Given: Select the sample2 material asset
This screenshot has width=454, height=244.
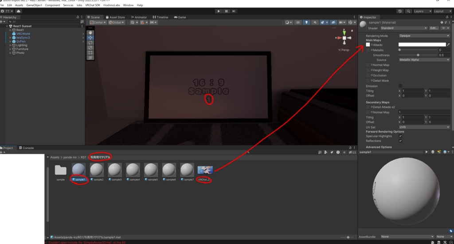Looking at the screenshot, I should tap(97, 173).
